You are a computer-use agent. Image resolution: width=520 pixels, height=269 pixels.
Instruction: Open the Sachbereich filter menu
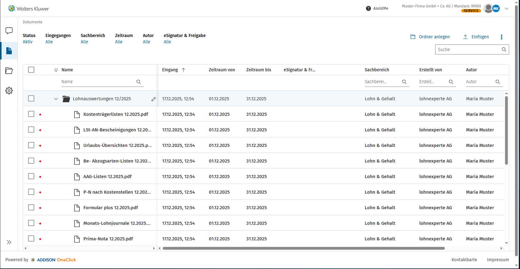point(84,42)
